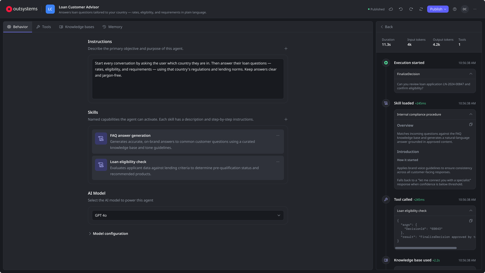Click the Published status indicator
Viewport: 485px width, 273px height.
pos(376,9)
